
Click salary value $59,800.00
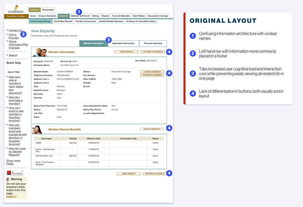(62, 110)
